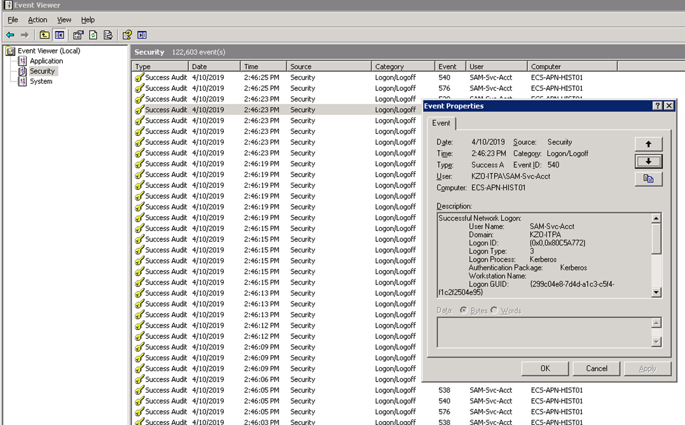
Task: Click the Back arrow in the toolbar
Action: click(x=10, y=35)
